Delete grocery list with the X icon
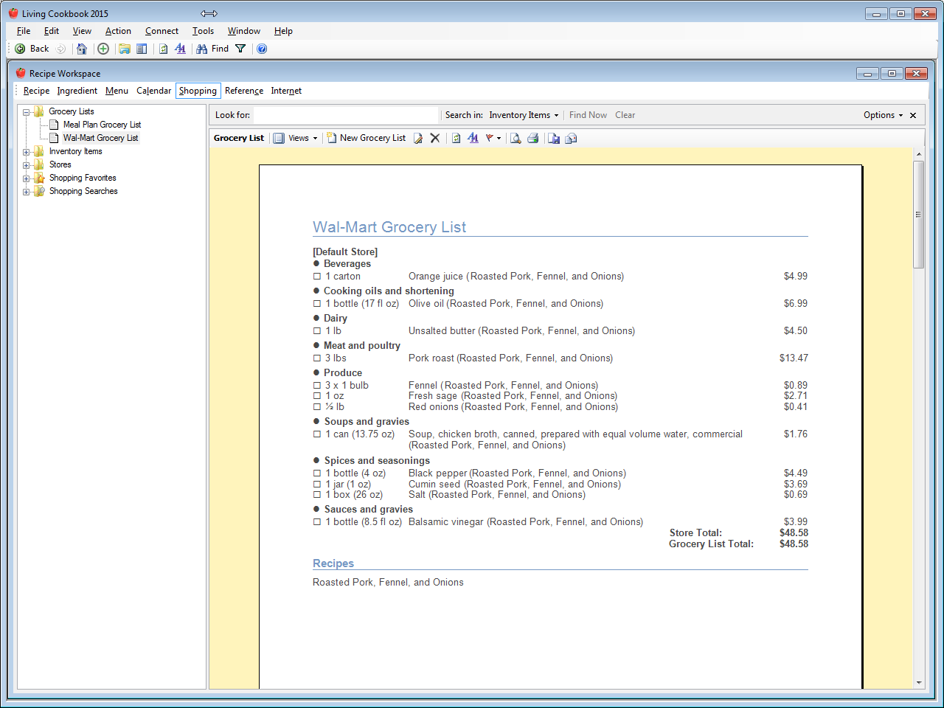944x708 pixels. click(x=435, y=138)
